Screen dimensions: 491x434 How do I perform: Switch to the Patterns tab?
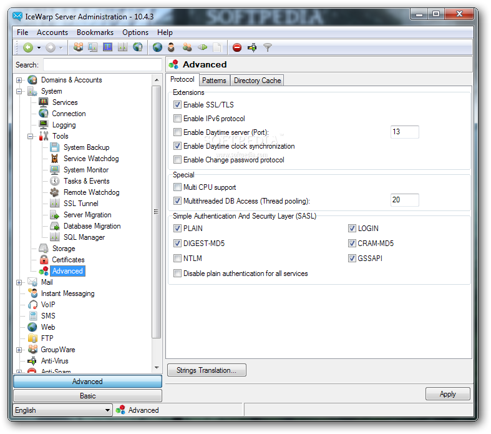[214, 81]
